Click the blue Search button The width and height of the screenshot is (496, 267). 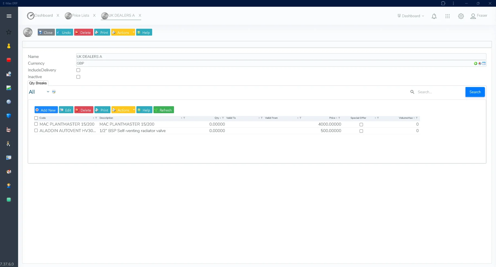(475, 92)
